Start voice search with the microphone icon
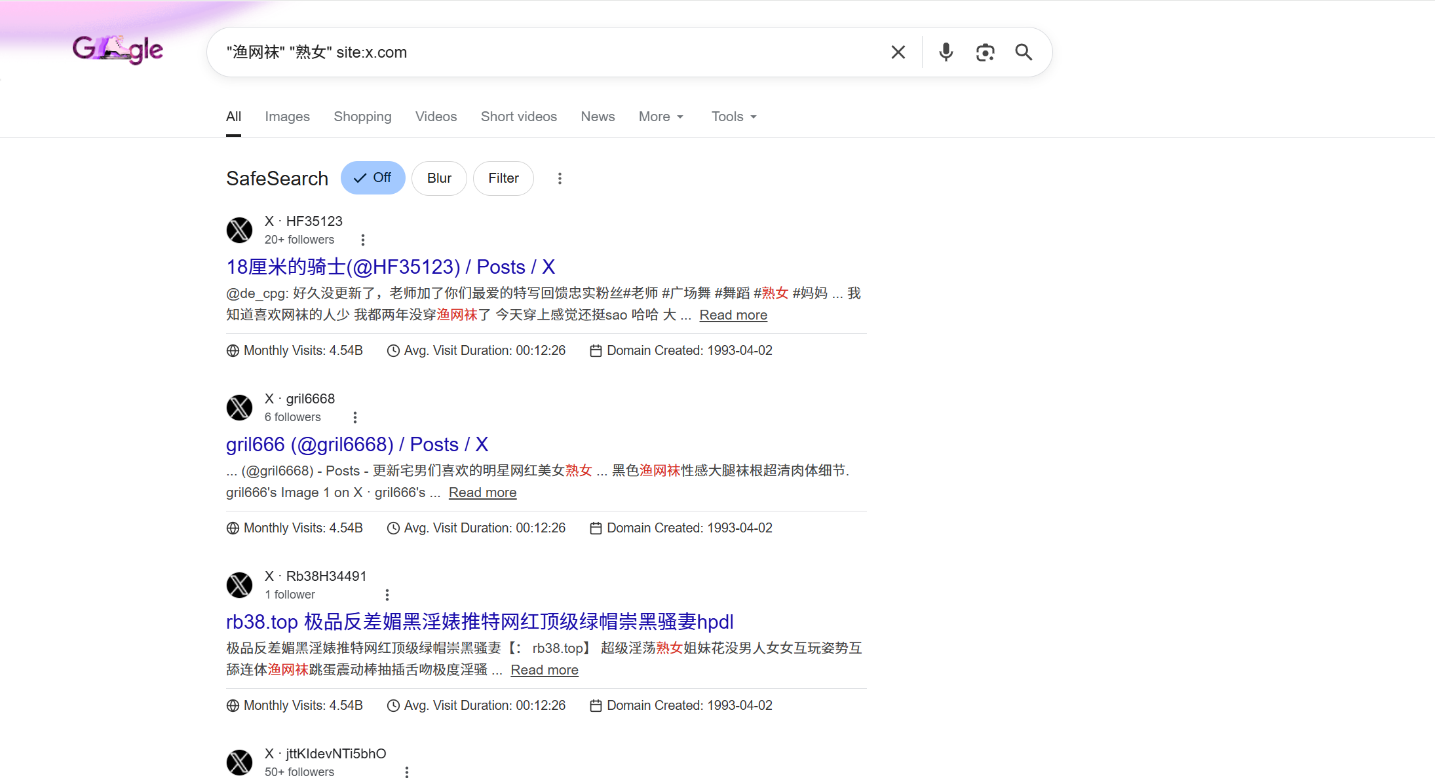This screenshot has width=1435, height=778. [x=946, y=52]
